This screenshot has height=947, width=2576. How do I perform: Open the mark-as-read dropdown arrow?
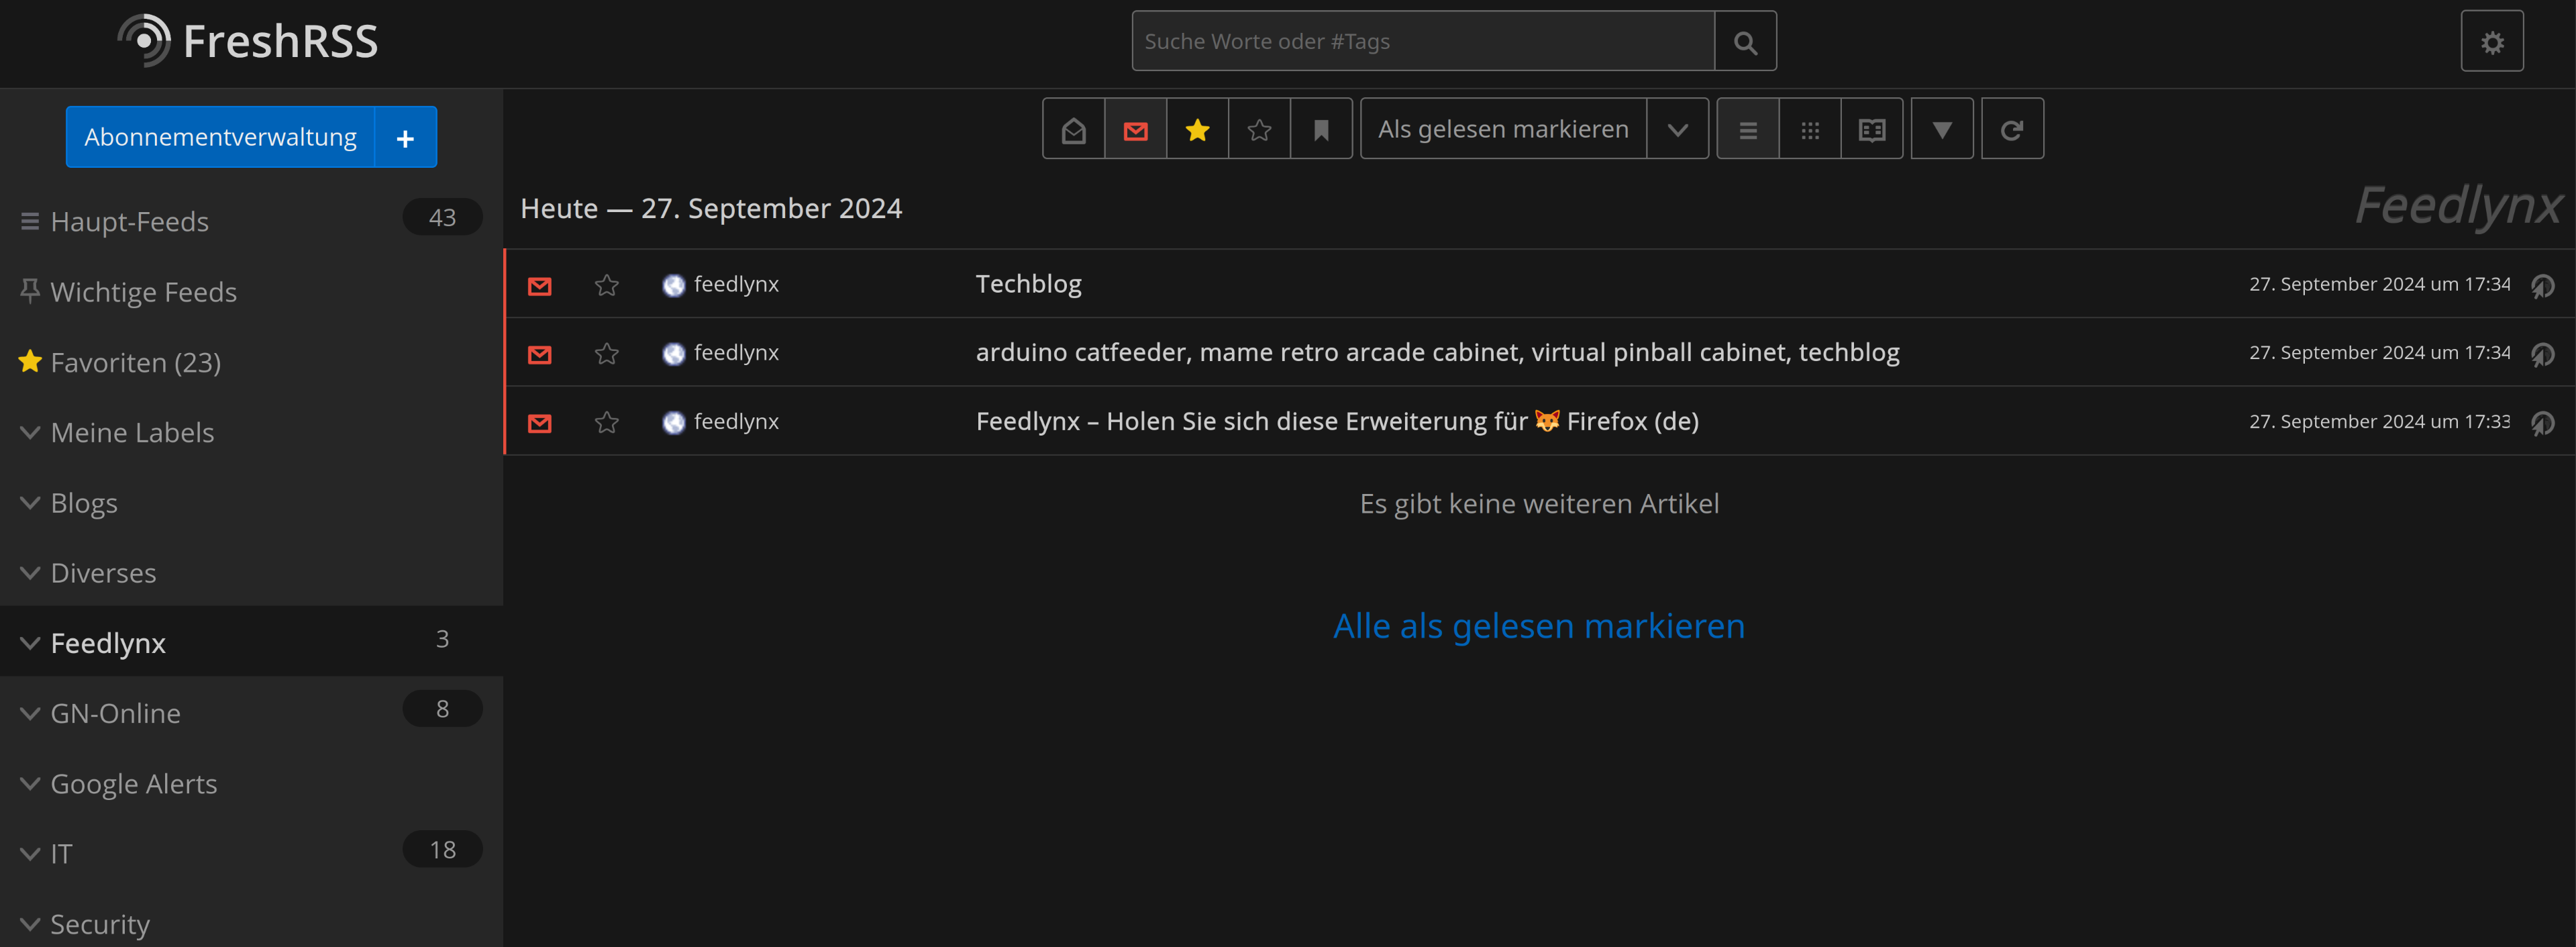click(1678, 129)
